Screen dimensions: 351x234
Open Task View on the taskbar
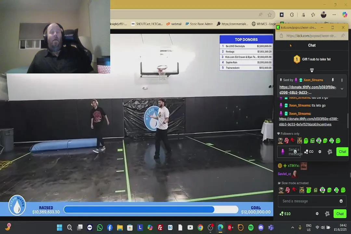point(80,228)
